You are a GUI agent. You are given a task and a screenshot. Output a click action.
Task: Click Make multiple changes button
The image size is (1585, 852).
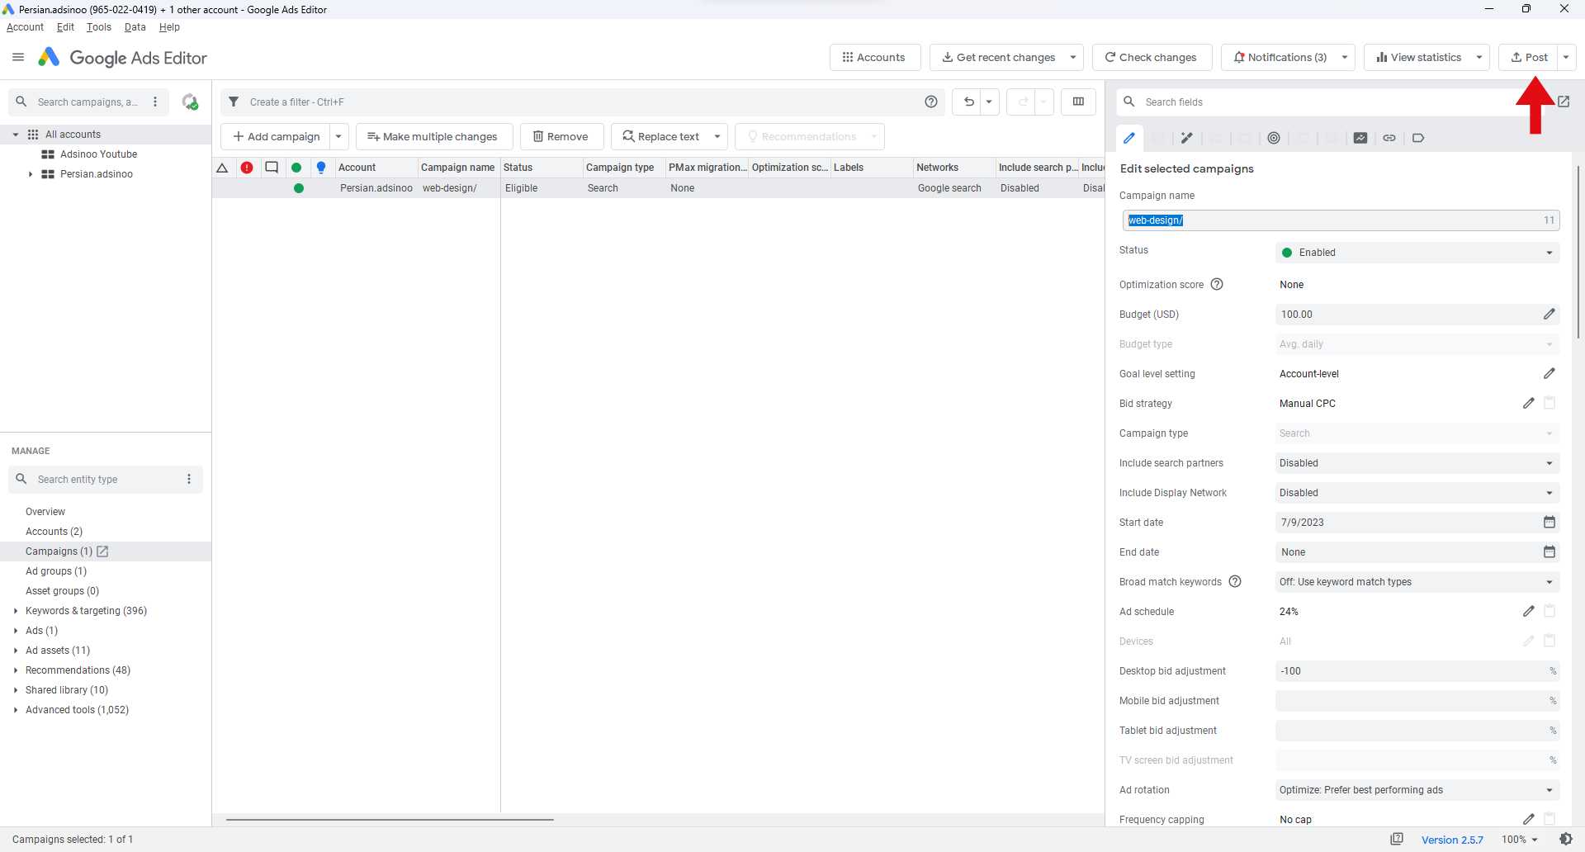(434, 136)
